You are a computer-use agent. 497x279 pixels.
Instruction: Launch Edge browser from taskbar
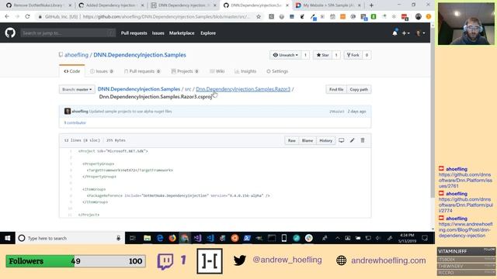tap(160, 238)
